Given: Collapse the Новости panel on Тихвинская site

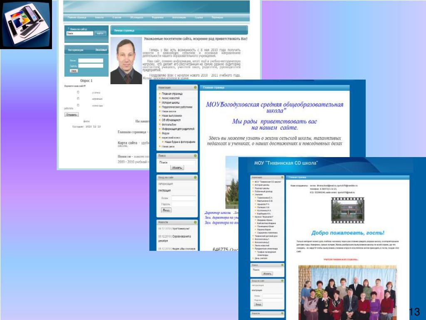Looking at the screenshot, I should pyautogui.click(x=282, y=313).
